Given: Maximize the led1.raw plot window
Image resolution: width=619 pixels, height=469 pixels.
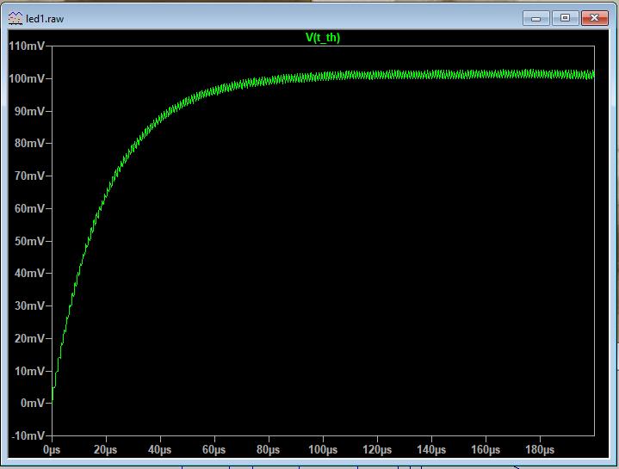Looking at the screenshot, I should click(x=566, y=18).
